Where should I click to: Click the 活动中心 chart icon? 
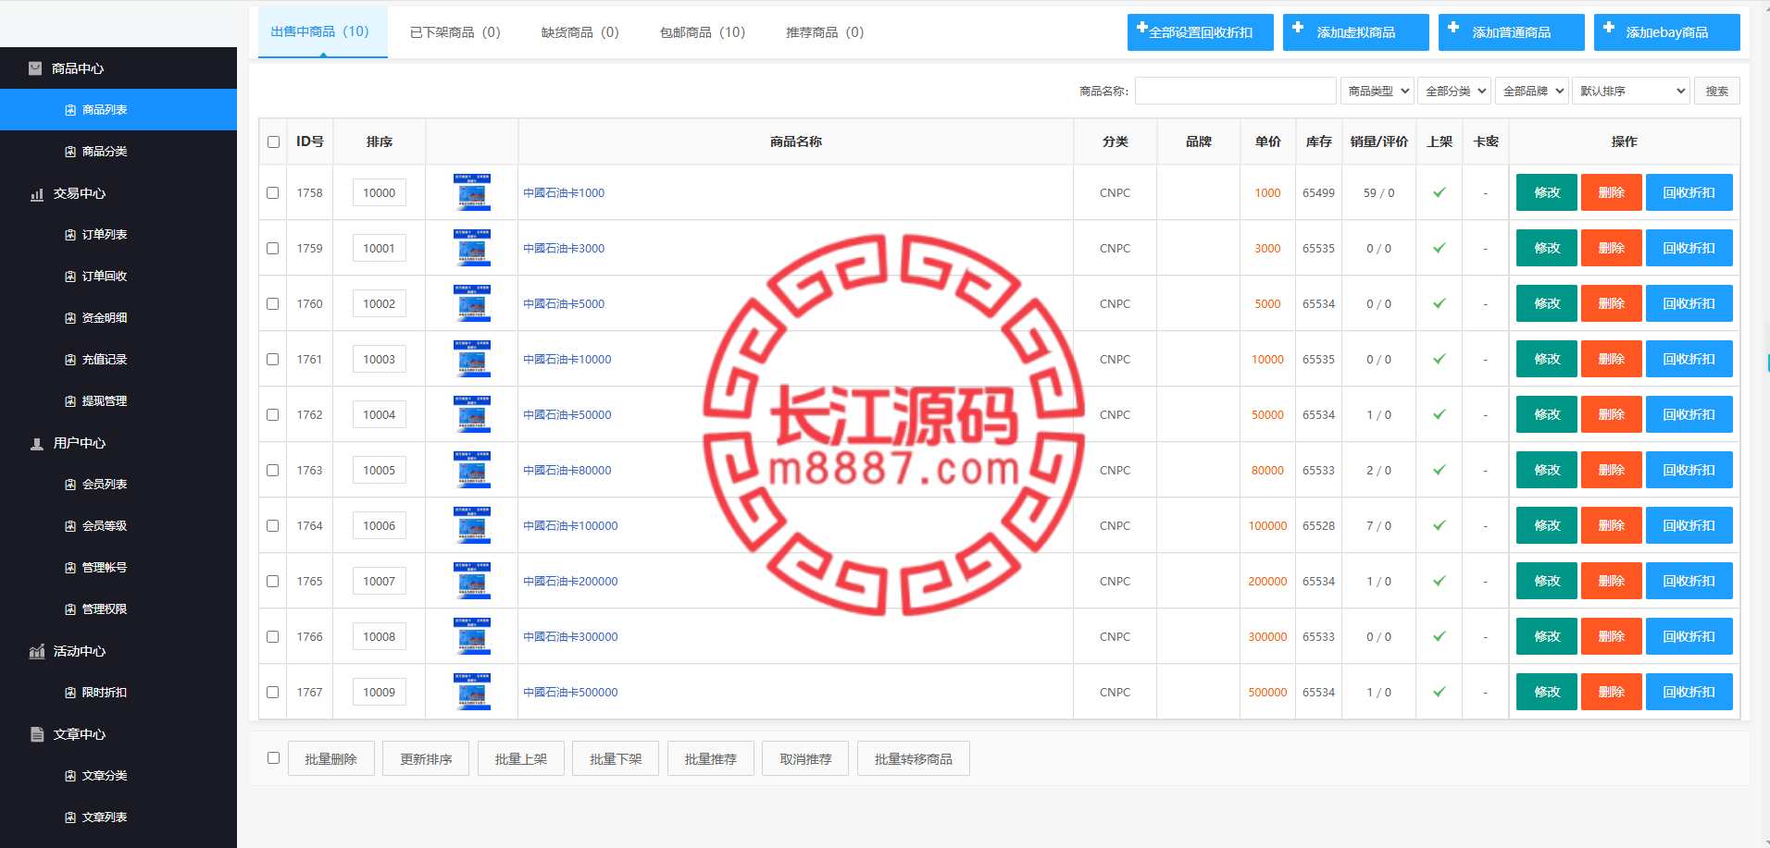tap(37, 652)
